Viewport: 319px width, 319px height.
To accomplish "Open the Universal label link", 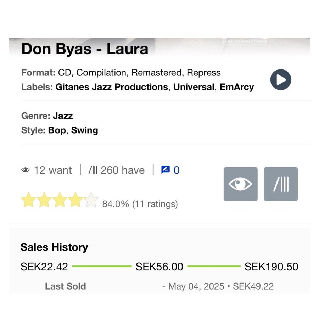I will pyautogui.click(x=194, y=87).
